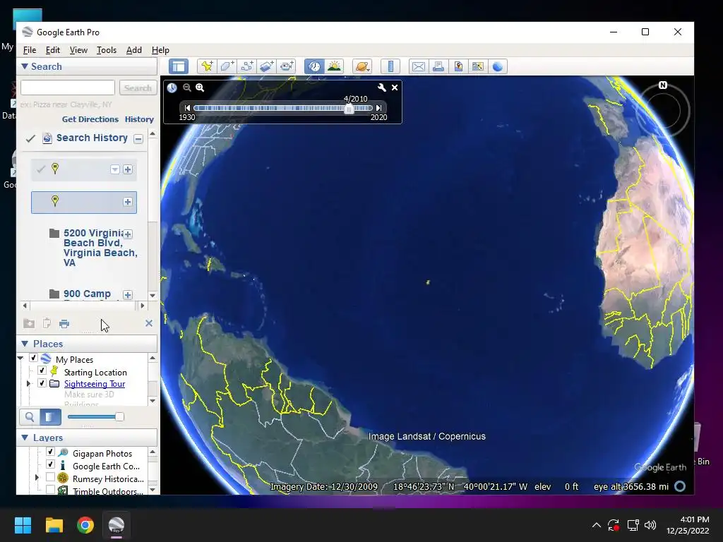
Task: Zoom out the time slider range
Action: point(186,88)
